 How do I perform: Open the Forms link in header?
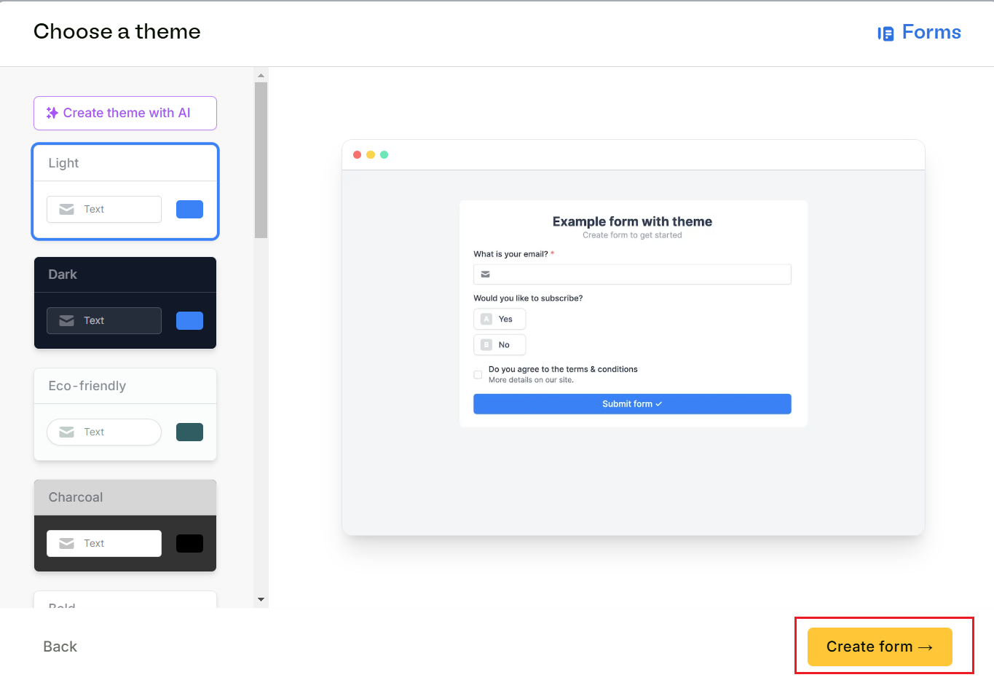[x=919, y=33]
